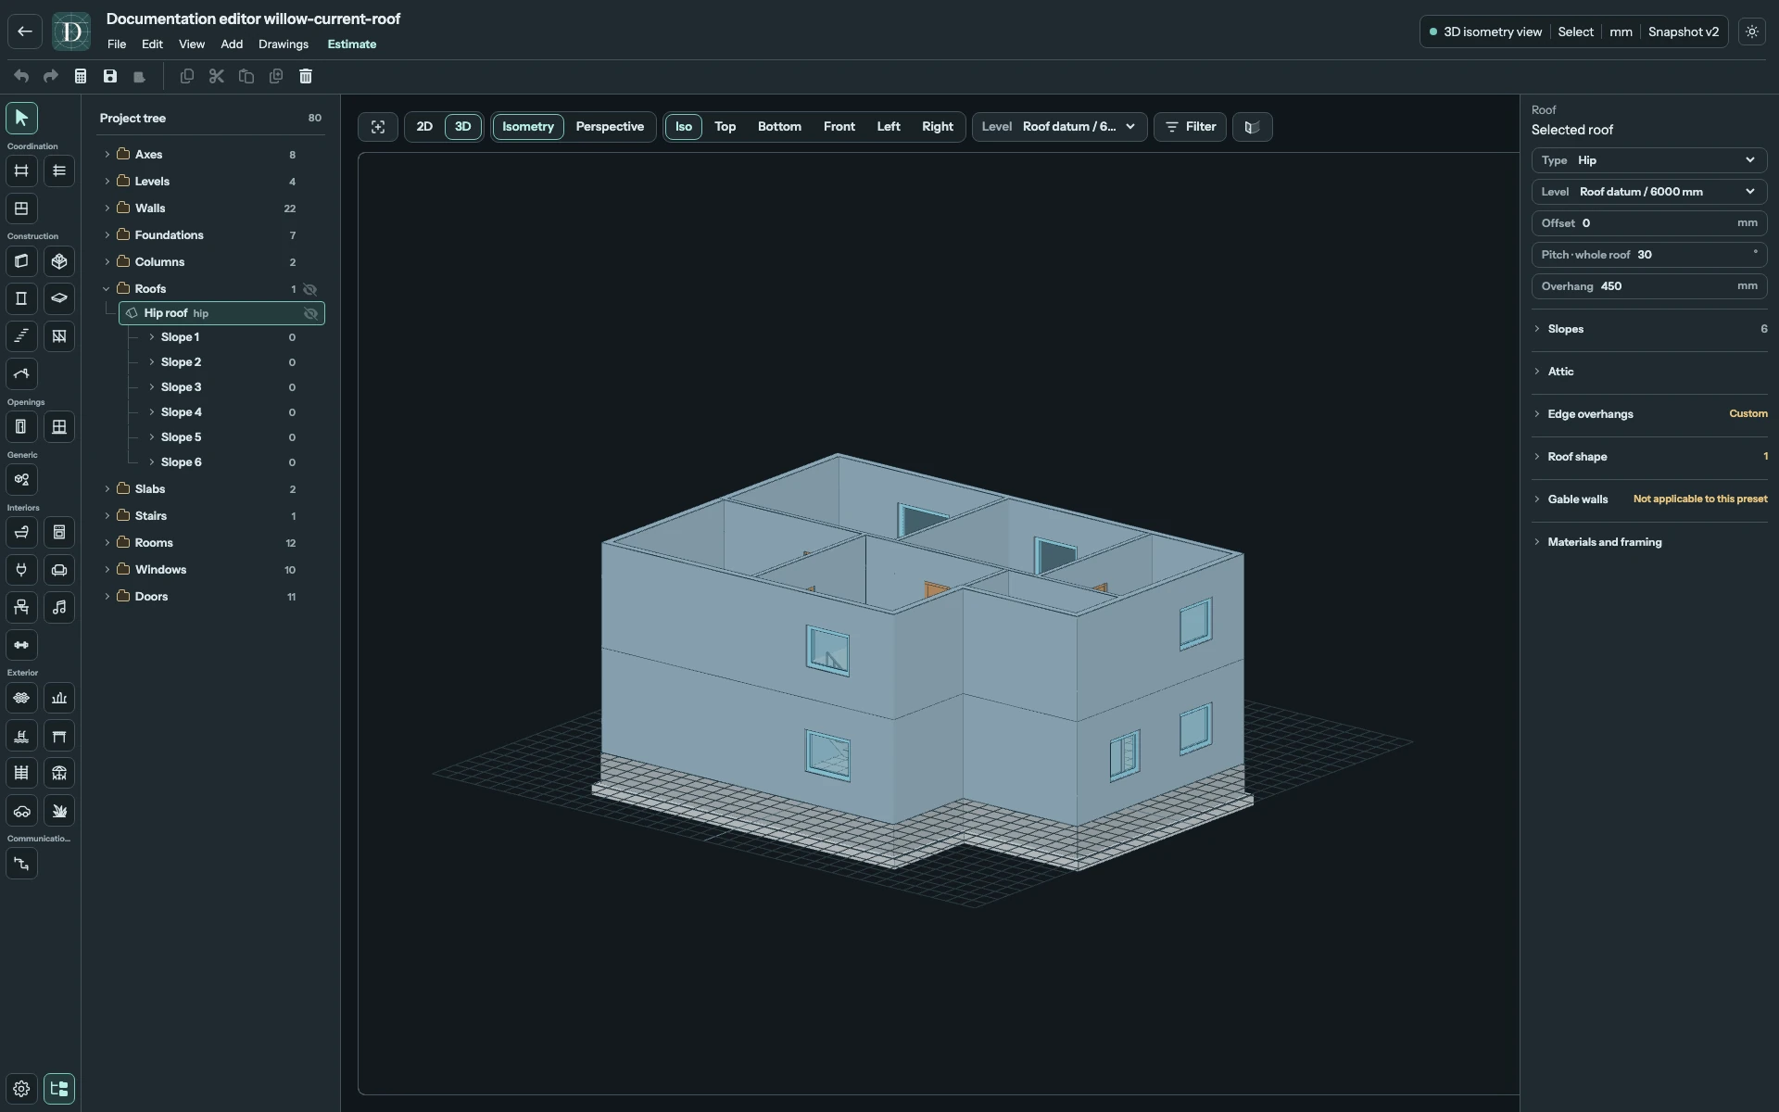This screenshot has height=1112, width=1779.
Task: Click the scissors cut icon
Action: tap(217, 76)
